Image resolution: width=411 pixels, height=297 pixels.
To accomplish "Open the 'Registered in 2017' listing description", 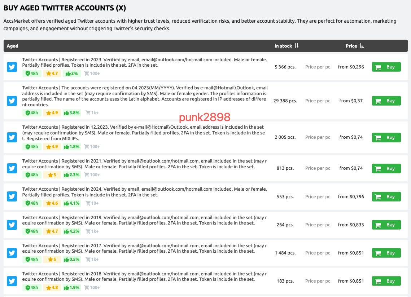I will [144, 248].
